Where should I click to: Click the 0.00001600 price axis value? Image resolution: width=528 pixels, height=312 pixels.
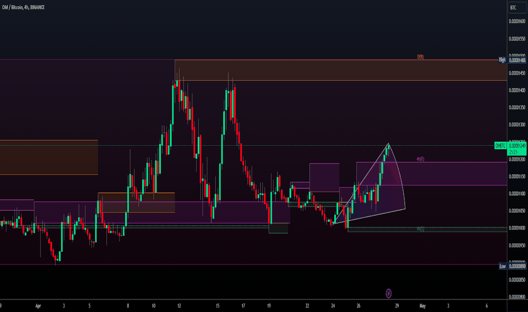pyautogui.click(x=517, y=22)
